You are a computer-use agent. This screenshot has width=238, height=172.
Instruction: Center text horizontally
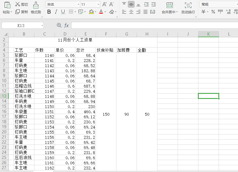(131, 12)
